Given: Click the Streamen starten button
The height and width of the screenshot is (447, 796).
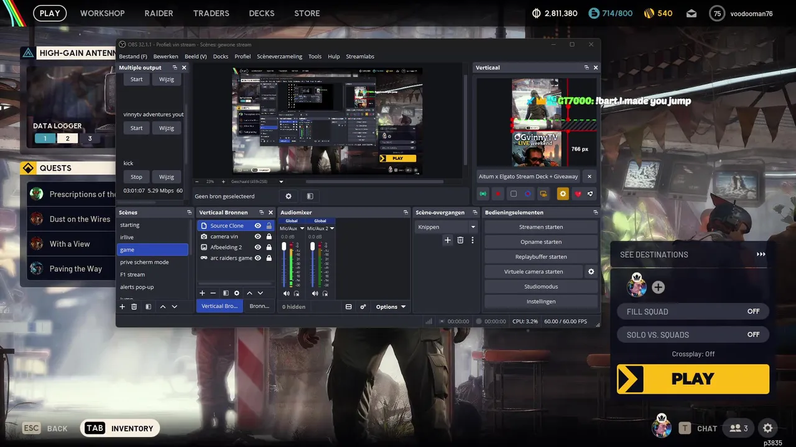Looking at the screenshot, I should coord(541,227).
